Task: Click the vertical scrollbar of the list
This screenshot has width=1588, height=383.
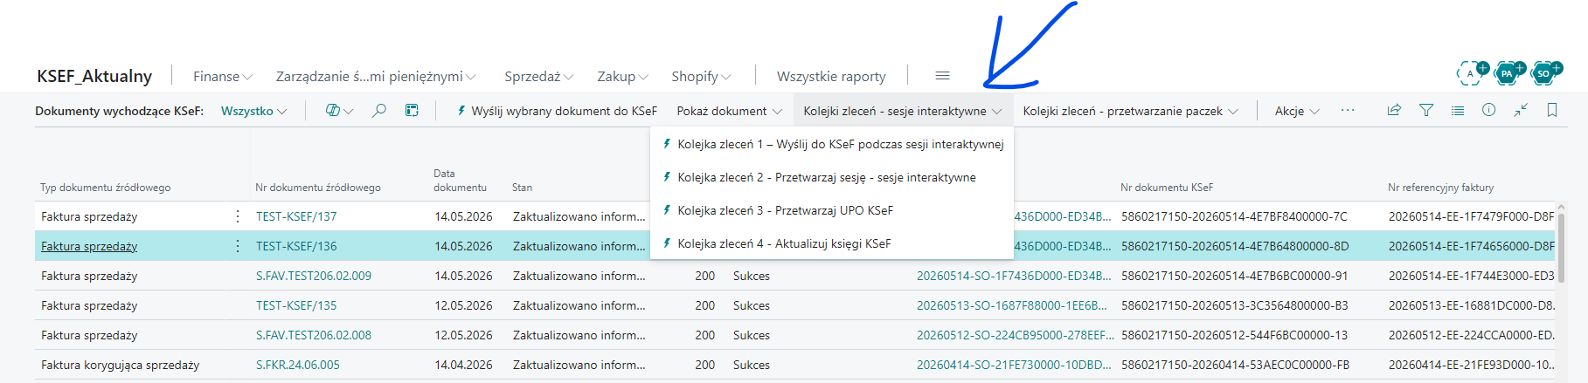Action: 1561,244
